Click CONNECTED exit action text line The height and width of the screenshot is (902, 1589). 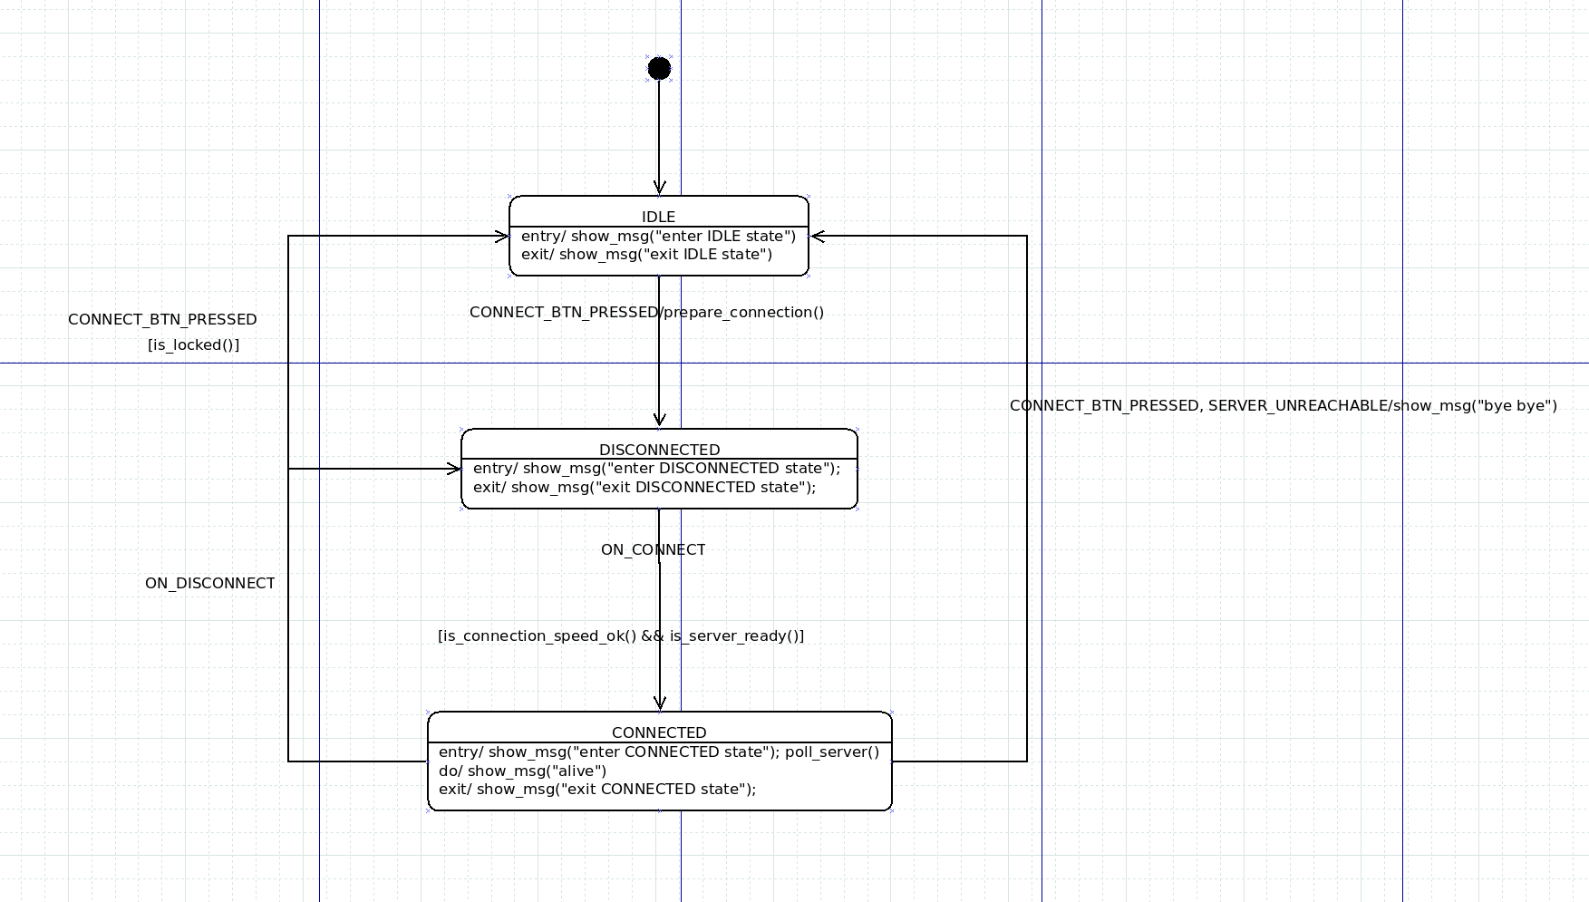597,789
